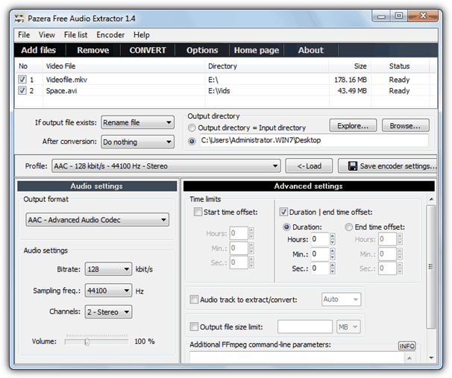The width and height of the screenshot is (452, 378).
Task: Select the custom output path radio button
Action: pyautogui.click(x=192, y=141)
